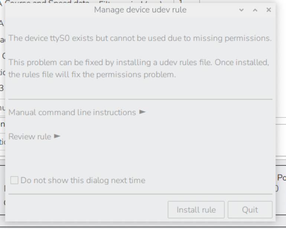The width and height of the screenshot is (286, 229).
Task: Expand the Manual command line instructions arrow
Action: pos(142,112)
